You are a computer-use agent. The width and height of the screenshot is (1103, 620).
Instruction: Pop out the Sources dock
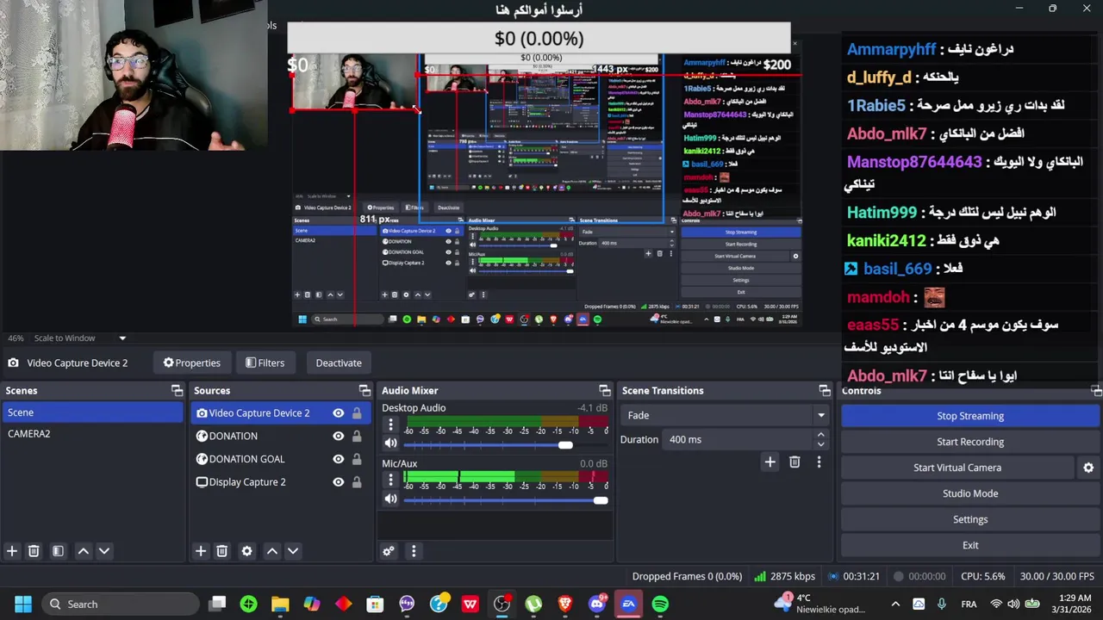[365, 391]
